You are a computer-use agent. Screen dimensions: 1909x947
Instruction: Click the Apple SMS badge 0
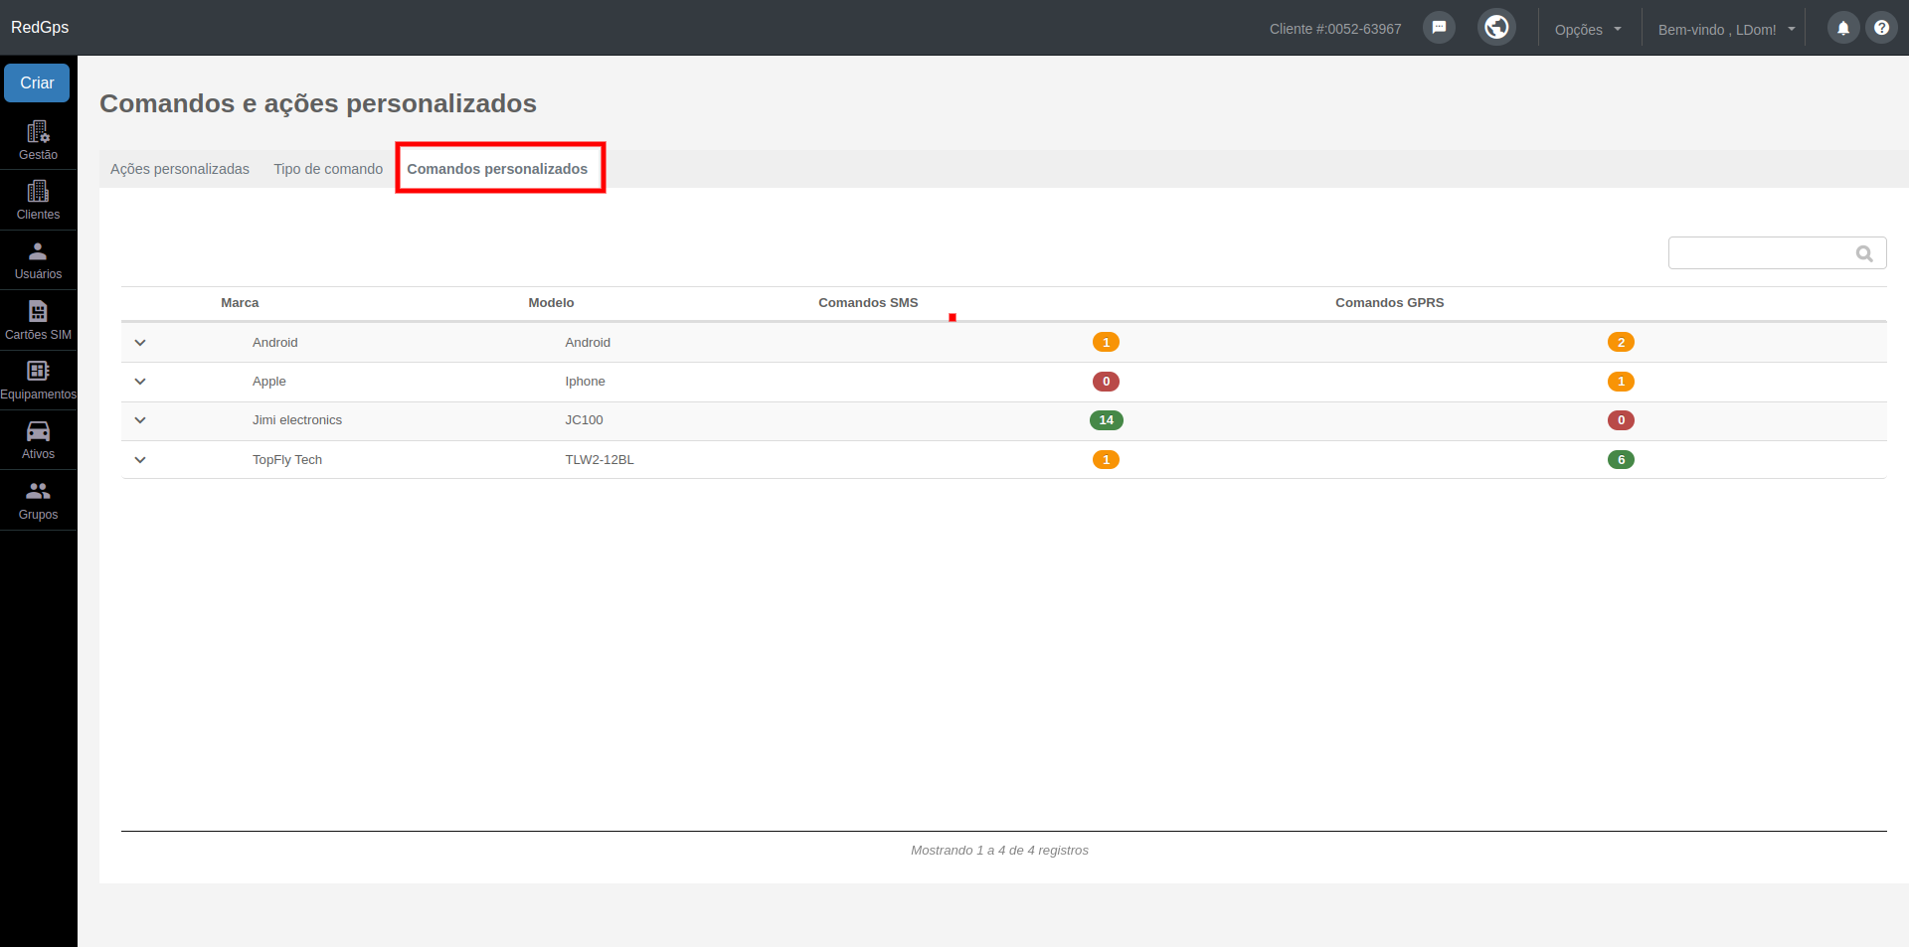[1106, 382]
